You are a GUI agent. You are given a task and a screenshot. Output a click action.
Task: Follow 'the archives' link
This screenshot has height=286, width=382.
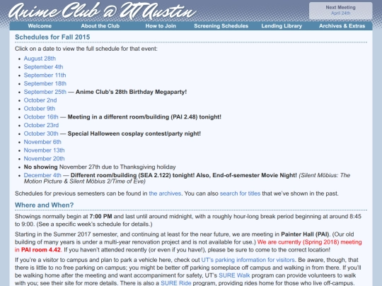(165, 193)
